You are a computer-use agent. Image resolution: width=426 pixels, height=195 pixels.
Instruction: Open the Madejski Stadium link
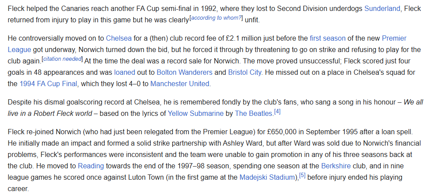click(267, 178)
